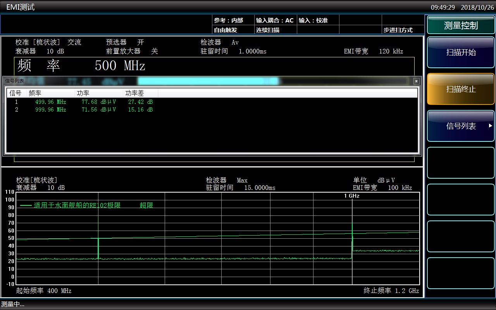
Task: Toggle the 输入耦合:AC status field
Action: tap(274, 21)
